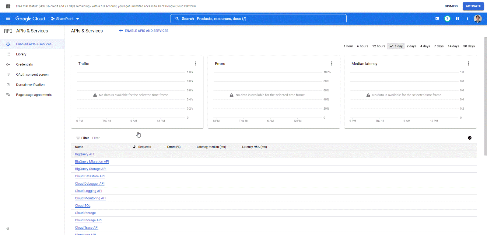Viewport: 487px width, 235px height.
Task: Click the user profile avatar
Action: tap(478, 19)
